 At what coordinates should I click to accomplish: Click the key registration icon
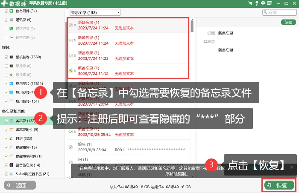tap(257, 3)
